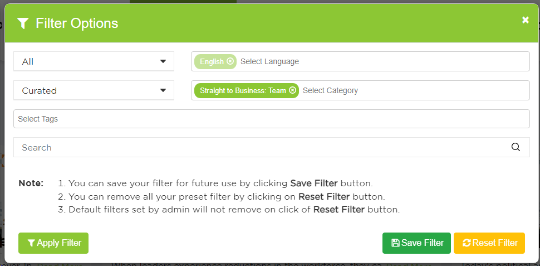
Task: Click the Straight to Business: Team chip text
Action: point(243,90)
